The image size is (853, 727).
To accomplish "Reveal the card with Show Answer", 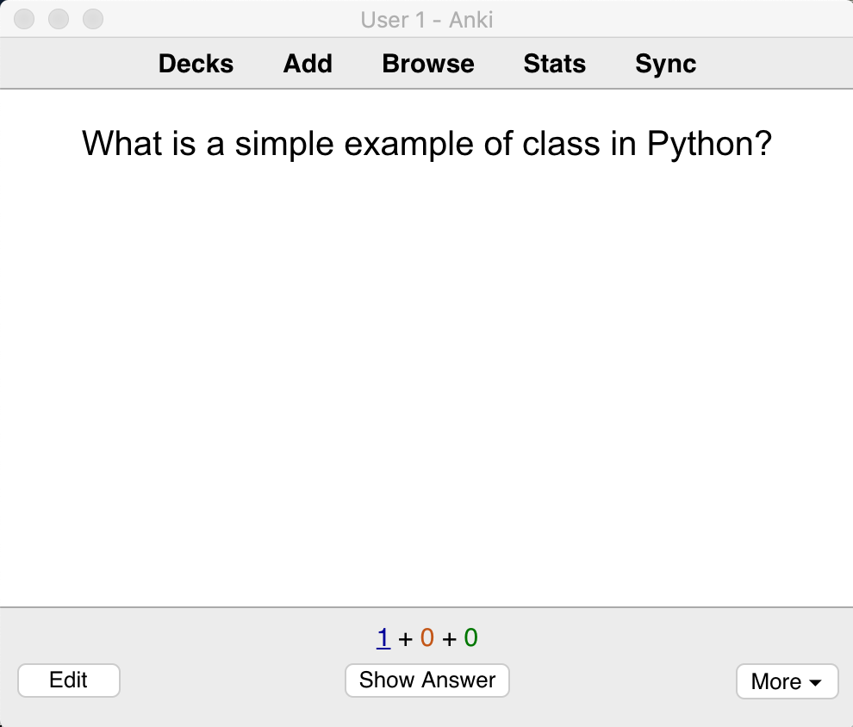I will pyautogui.click(x=427, y=680).
